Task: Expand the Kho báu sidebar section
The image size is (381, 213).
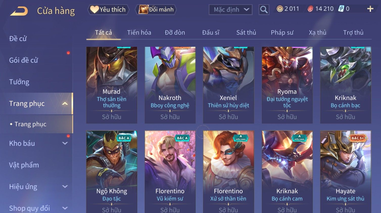Action: (x=65, y=143)
